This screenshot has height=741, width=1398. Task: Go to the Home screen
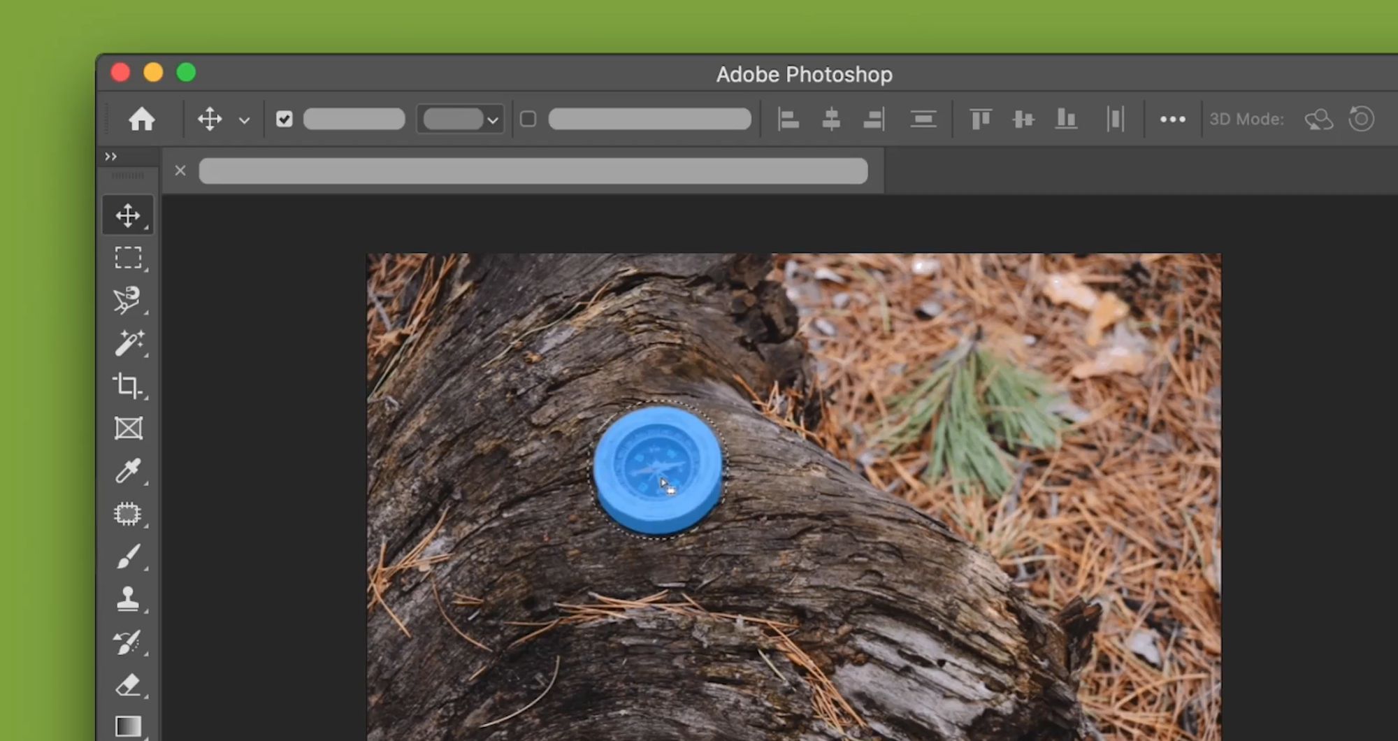click(141, 120)
